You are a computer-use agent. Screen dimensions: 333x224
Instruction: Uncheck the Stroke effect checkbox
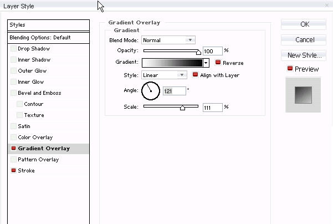13,170
